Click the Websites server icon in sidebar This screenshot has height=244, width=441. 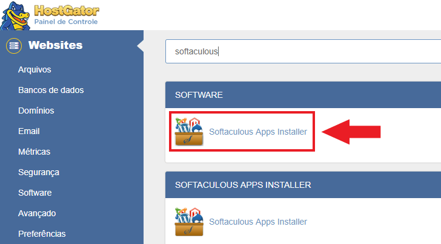click(14, 46)
